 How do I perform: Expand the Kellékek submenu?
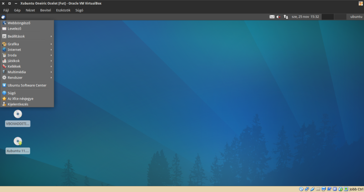click(x=27, y=66)
